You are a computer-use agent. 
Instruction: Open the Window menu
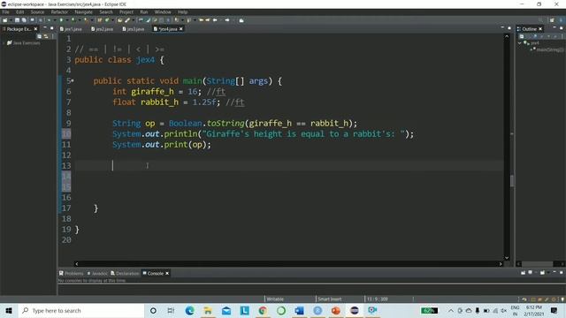coord(163,11)
